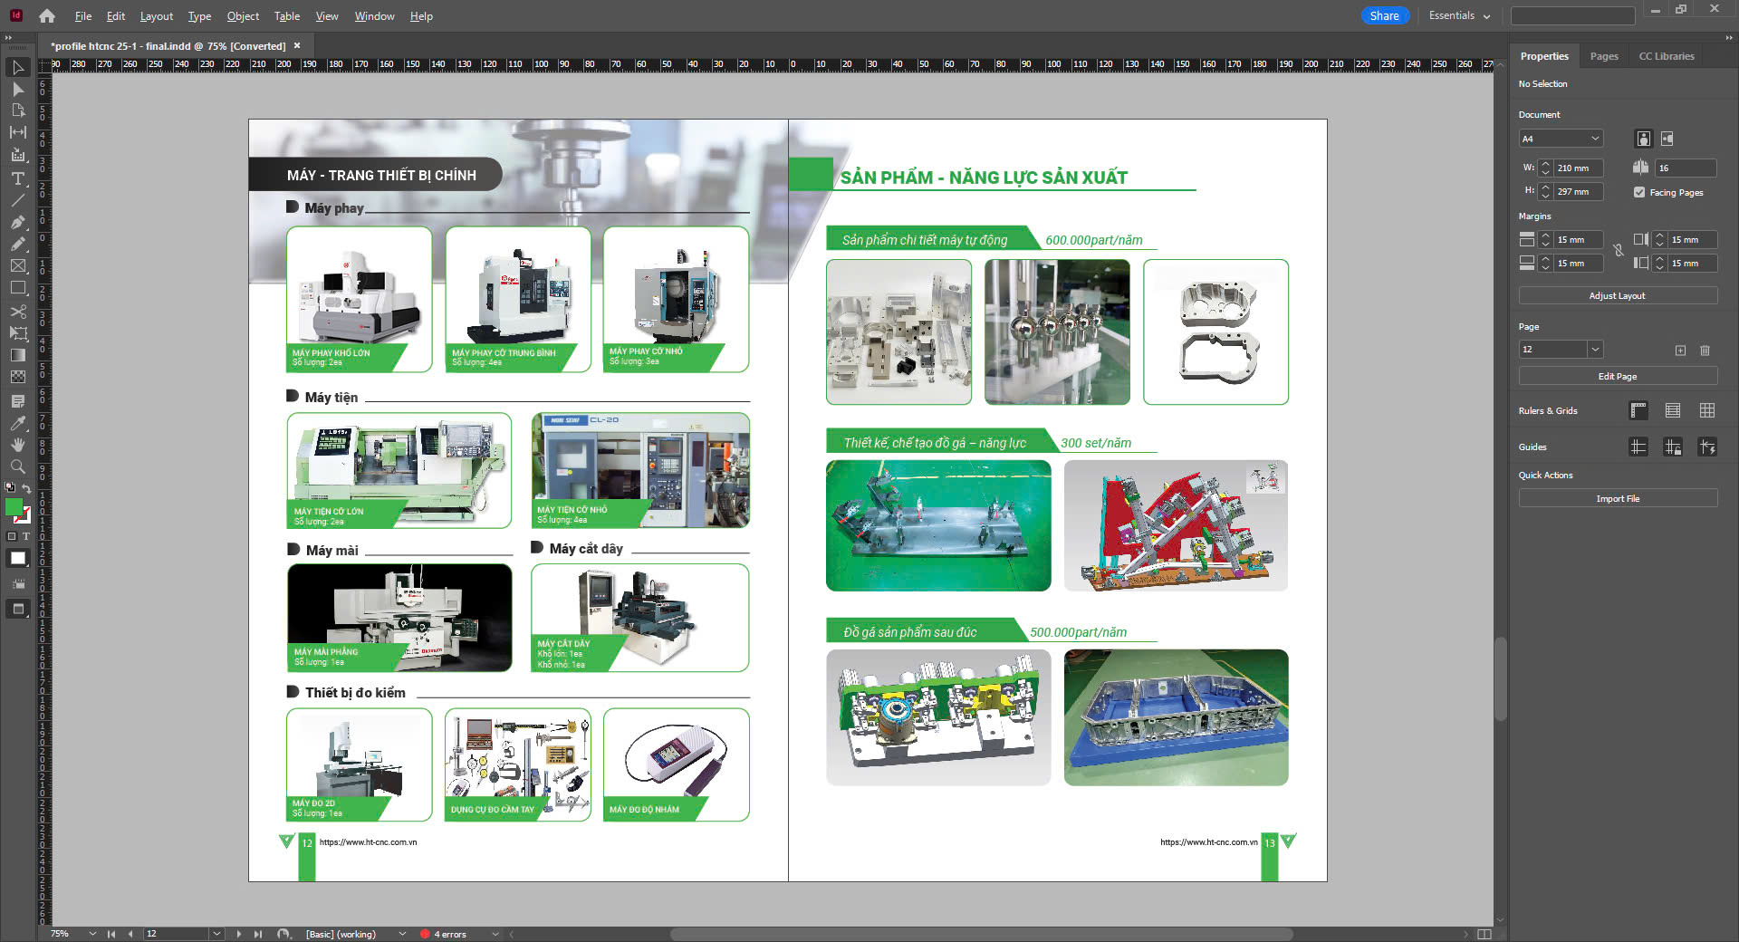Toggle Formatting Affects Text button
The width and height of the screenshot is (1739, 942).
(x=25, y=536)
